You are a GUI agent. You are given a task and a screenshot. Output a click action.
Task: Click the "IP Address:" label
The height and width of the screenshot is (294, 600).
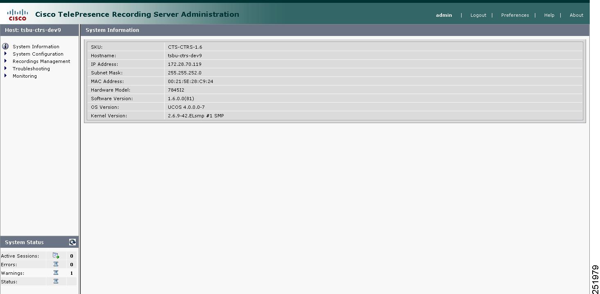coord(104,64)
